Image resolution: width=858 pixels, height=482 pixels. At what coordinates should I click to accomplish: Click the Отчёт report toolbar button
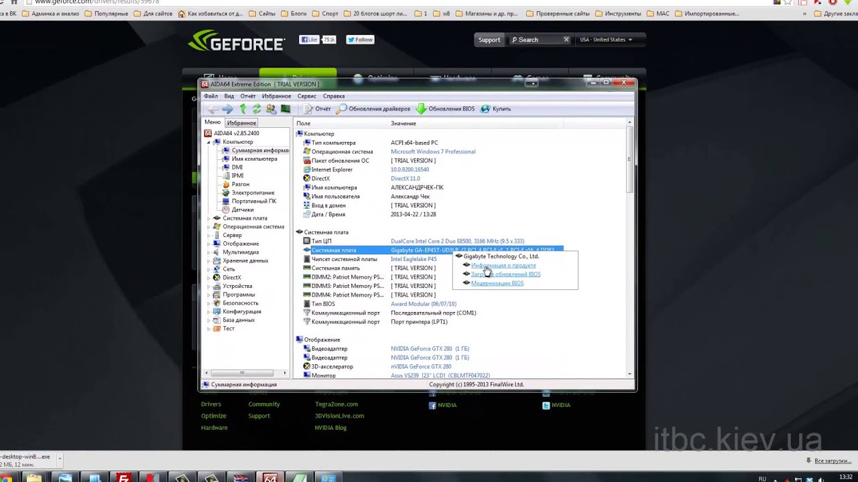(317, 108)
